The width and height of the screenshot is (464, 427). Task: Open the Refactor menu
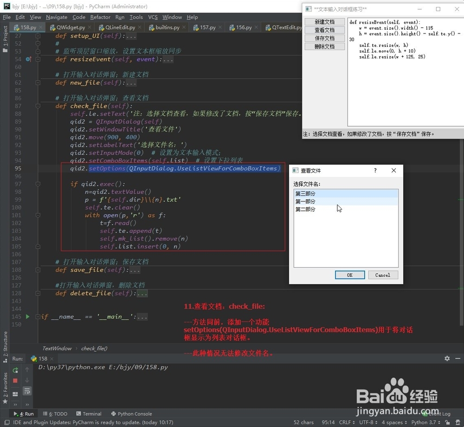pos(100,17)
